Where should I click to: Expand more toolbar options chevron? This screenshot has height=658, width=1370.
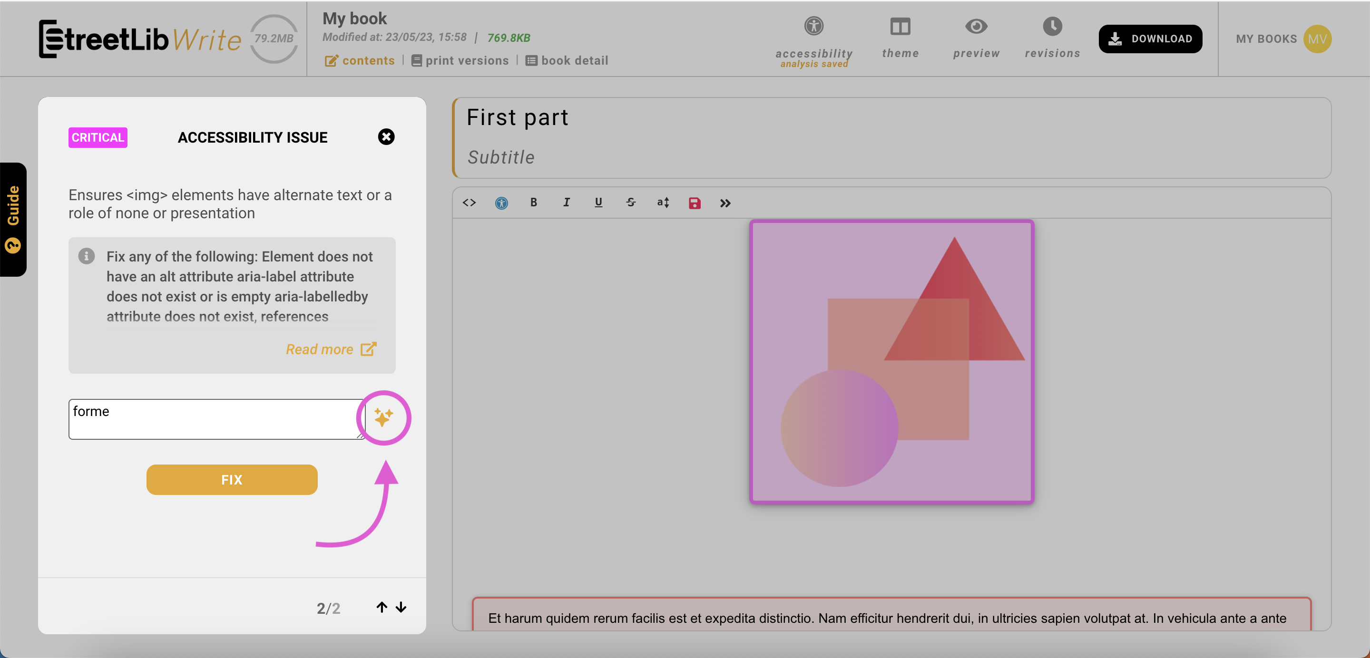tap(725, 203)
